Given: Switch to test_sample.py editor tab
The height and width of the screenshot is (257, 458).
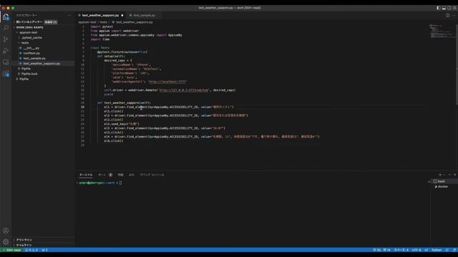Looking at the screenshot, I should 145,15.
